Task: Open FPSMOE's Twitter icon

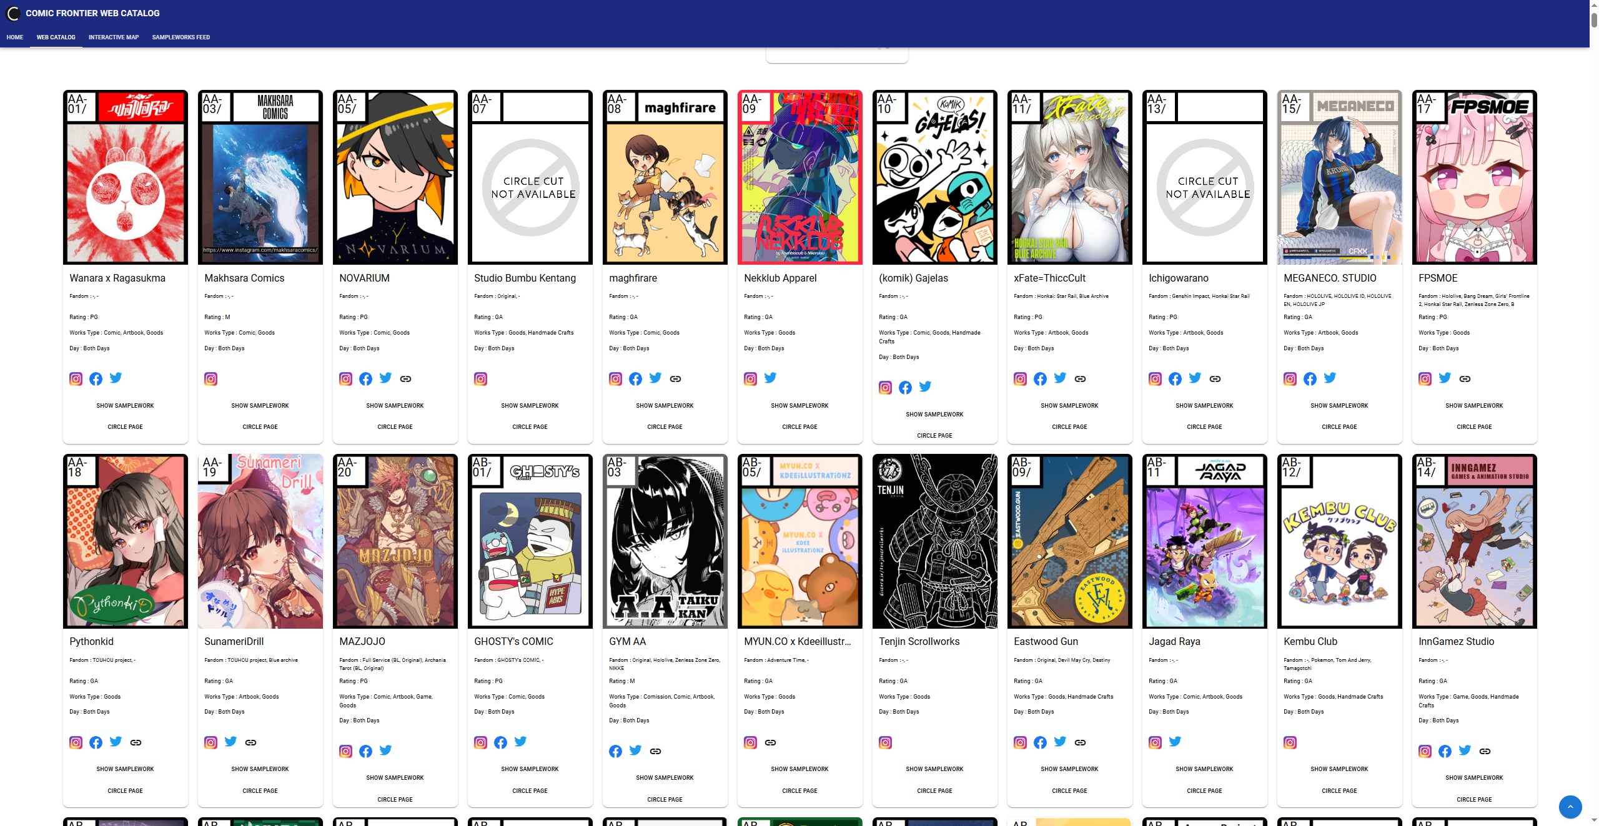Action: click(x=1445, y=378)
